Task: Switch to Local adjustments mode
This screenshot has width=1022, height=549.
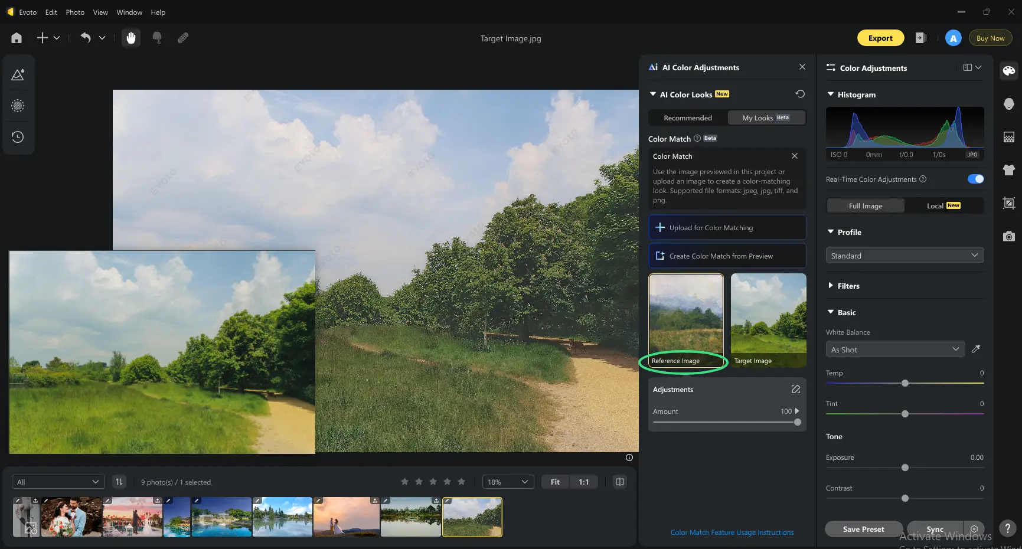Action: 943,205
